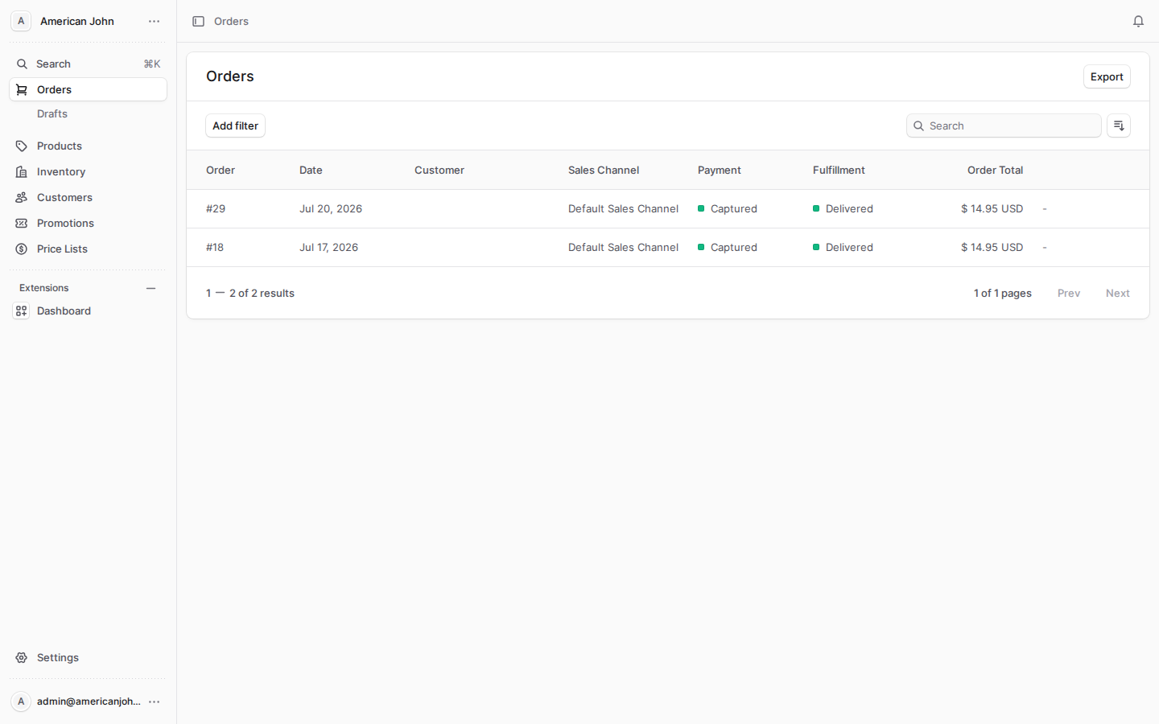Viewport: 1159px width, 724px height.
Task: Click the Export button
Action: point(1107,76)
